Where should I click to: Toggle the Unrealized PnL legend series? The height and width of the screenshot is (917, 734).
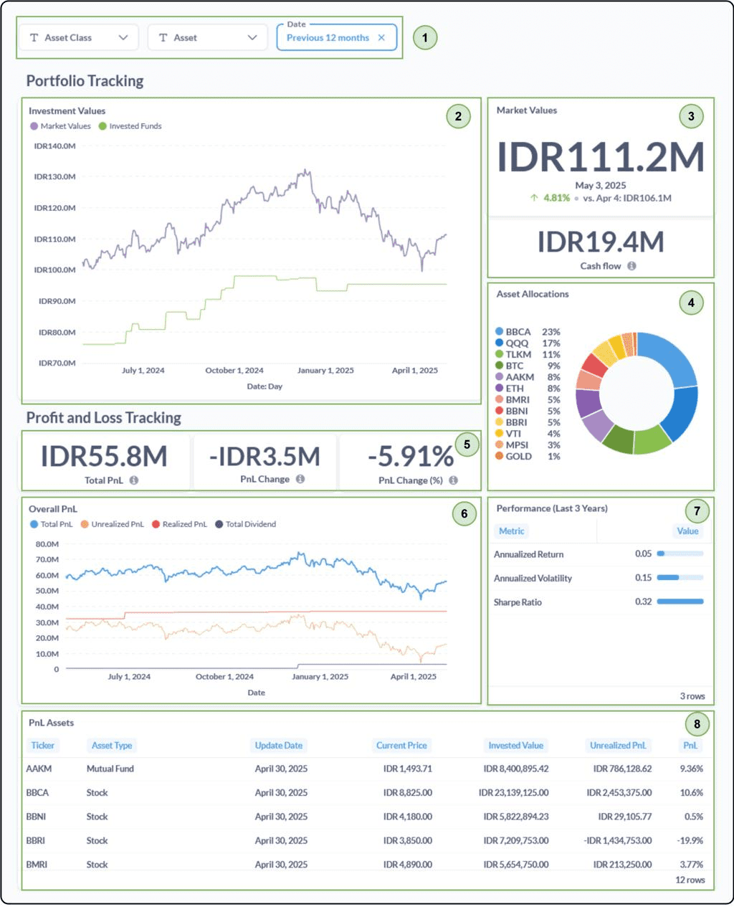[112, 524]
